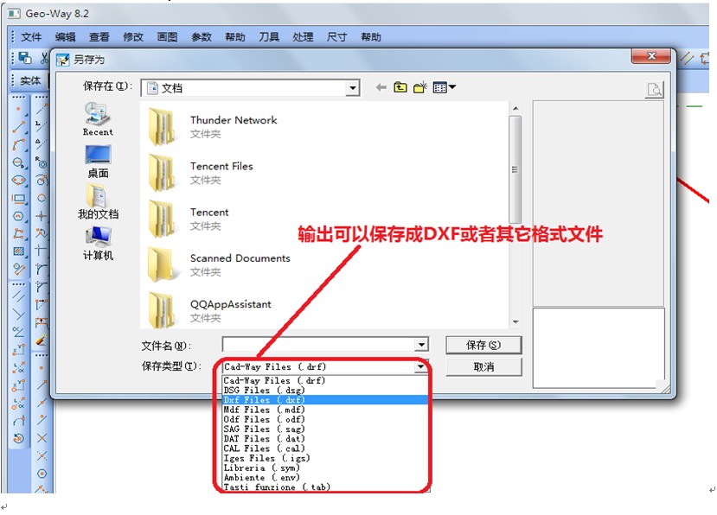Open the 文件 menu
Image resolution: width=717 pixels, height=515 pixels.
coord(31,37)
